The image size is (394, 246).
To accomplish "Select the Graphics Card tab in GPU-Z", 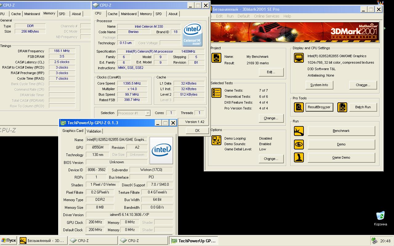I will tap(73, 130).
